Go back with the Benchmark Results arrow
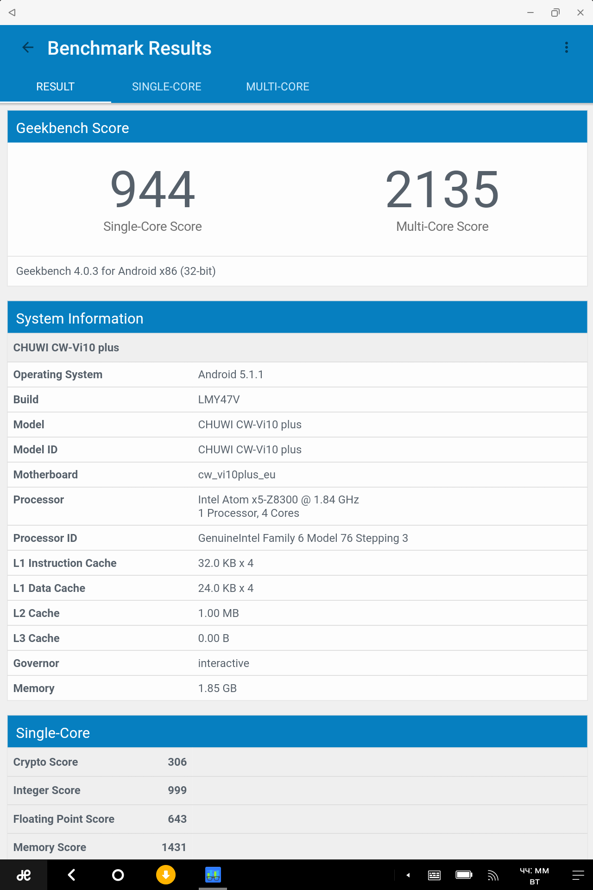Screen dimensions: 593x890 pos(28,48)
